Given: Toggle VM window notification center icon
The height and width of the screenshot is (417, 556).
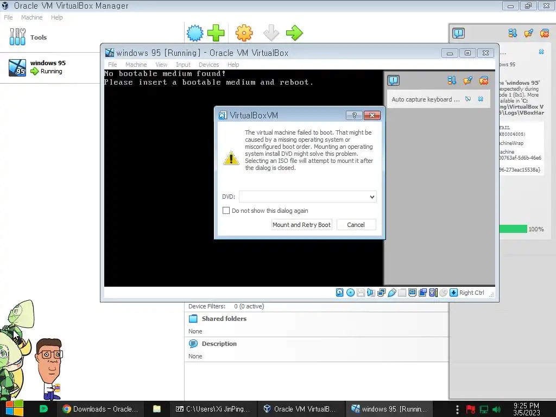Looking at the screenshot, I should [393, 80].
